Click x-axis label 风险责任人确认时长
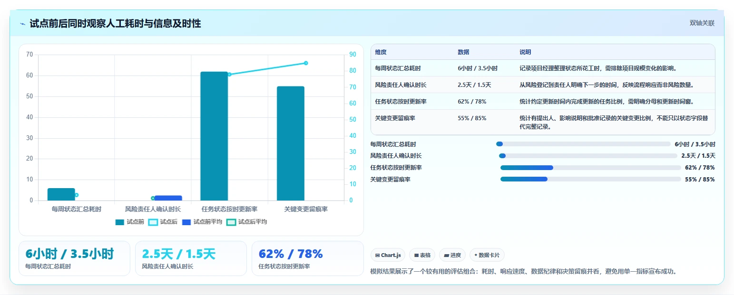 point(153,209)
